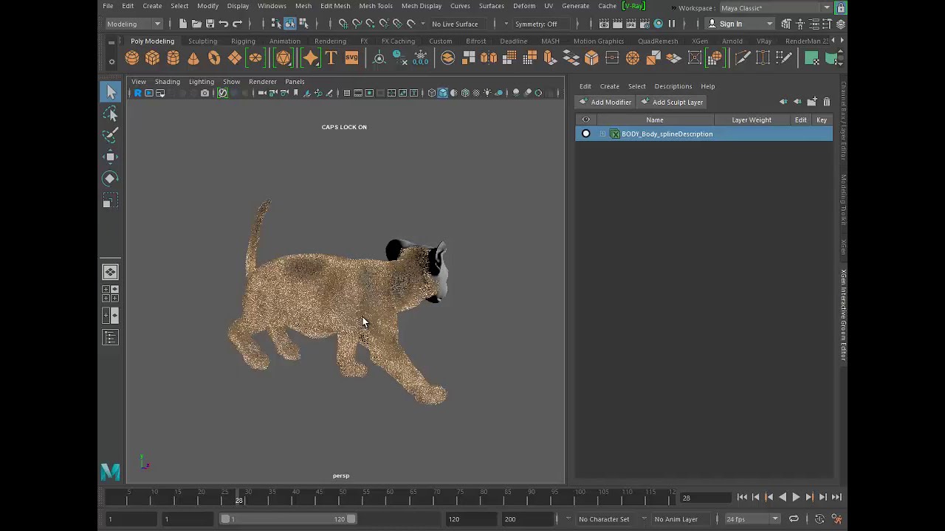Activate the Scale tool in the toolbox
Viewport: 945px width, 531px height.
point(111,201)
